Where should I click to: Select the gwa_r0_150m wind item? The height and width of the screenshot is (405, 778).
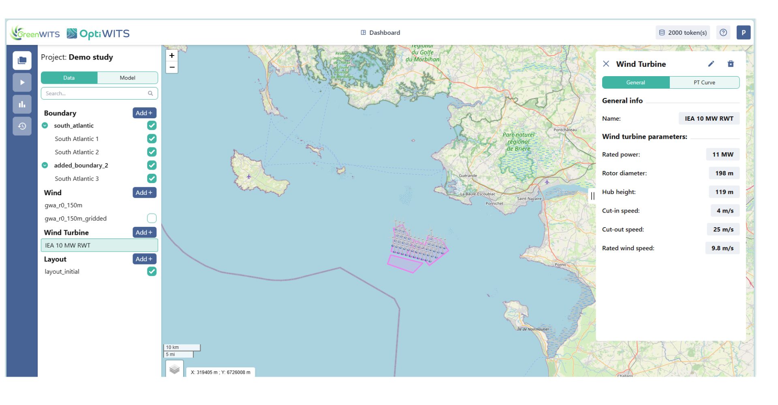64,205
